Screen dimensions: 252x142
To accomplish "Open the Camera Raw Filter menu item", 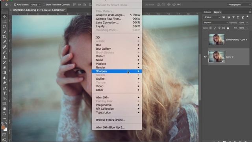I will click(x=117, y=19).
